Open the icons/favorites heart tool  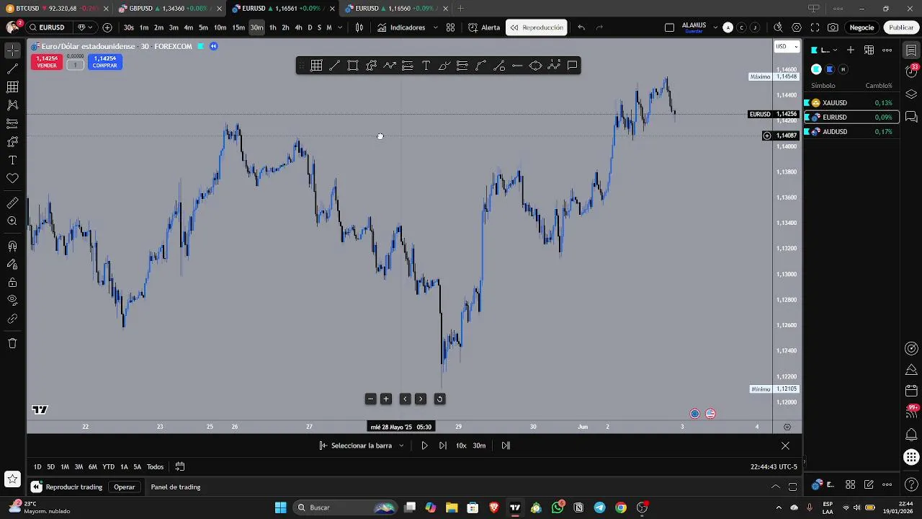[12, 178]
